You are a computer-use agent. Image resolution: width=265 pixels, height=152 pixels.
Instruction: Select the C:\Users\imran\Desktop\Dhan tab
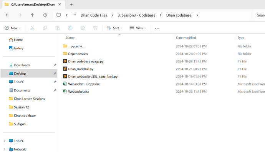pos(33,5)
